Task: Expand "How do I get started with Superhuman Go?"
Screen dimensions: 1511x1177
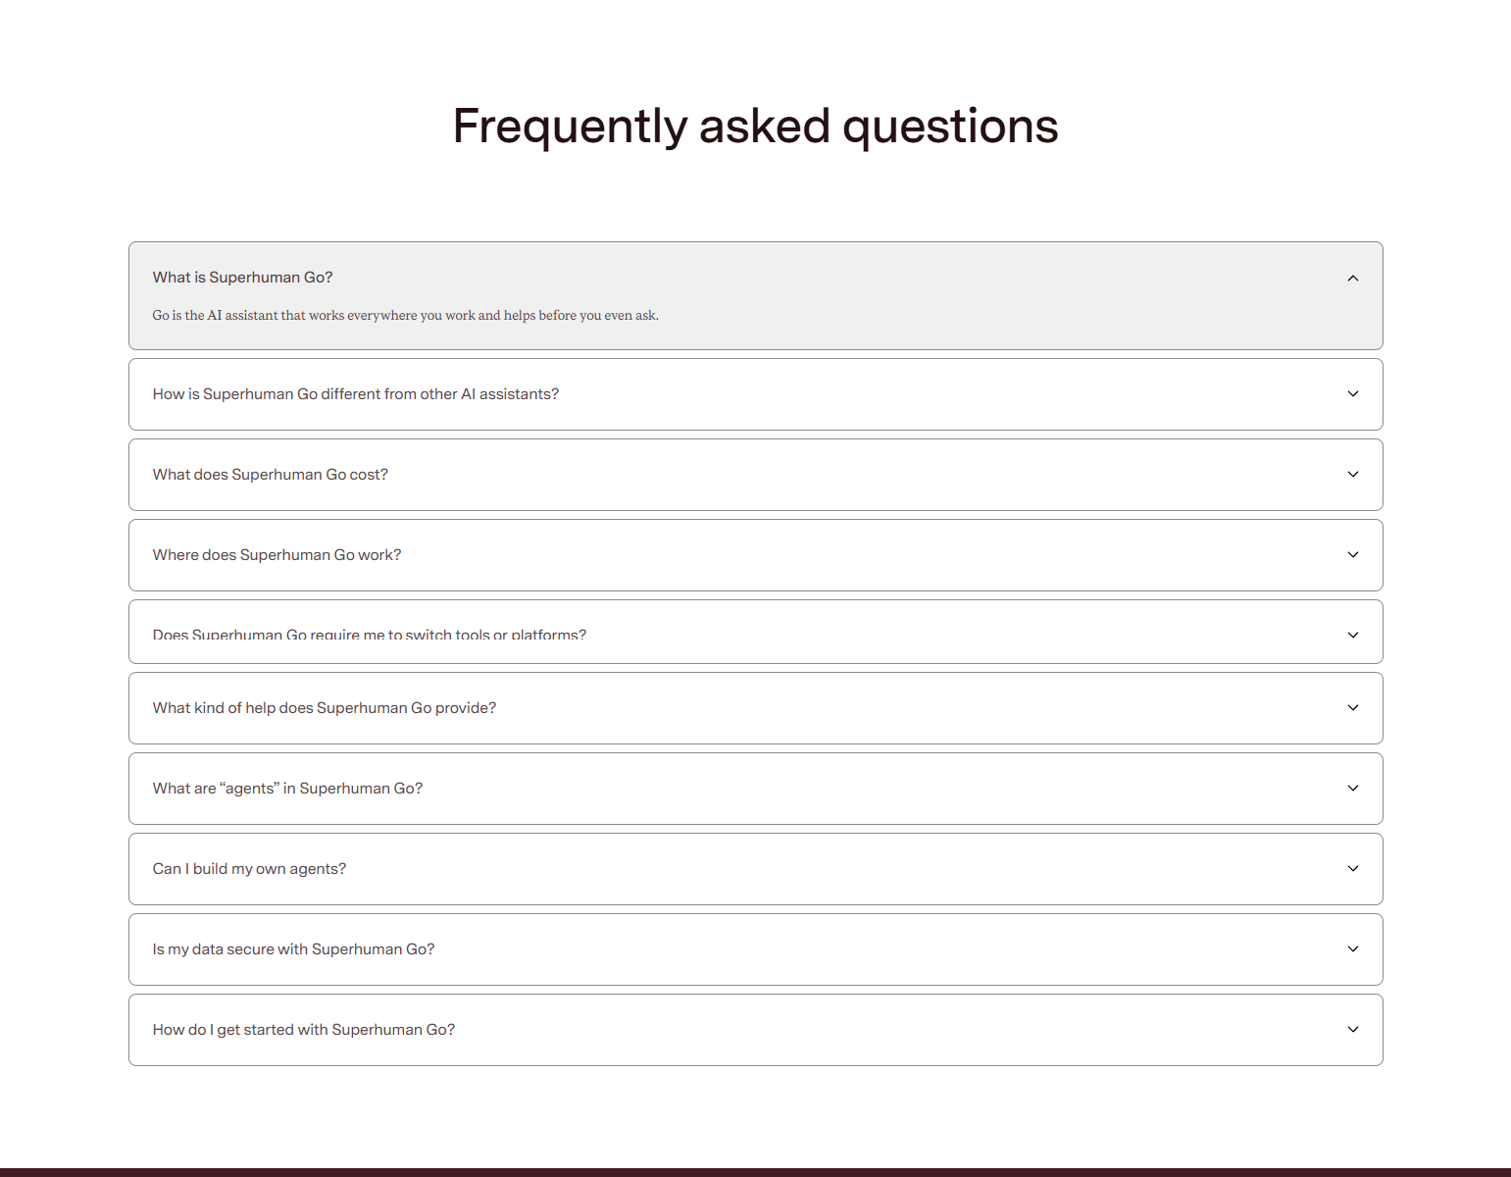Action: click(x=755, y=1029)
